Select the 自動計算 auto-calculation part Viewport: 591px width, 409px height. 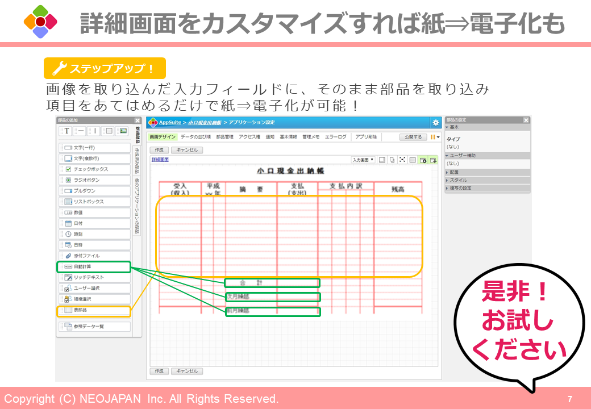point(94,266)
